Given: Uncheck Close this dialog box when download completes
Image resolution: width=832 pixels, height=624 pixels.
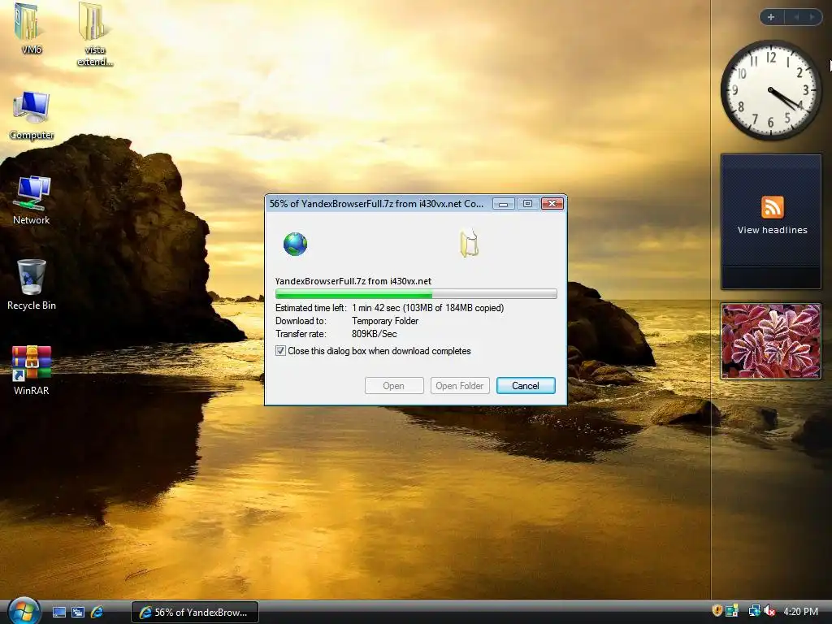Looking at the screenshot, I should click(280, 351).
